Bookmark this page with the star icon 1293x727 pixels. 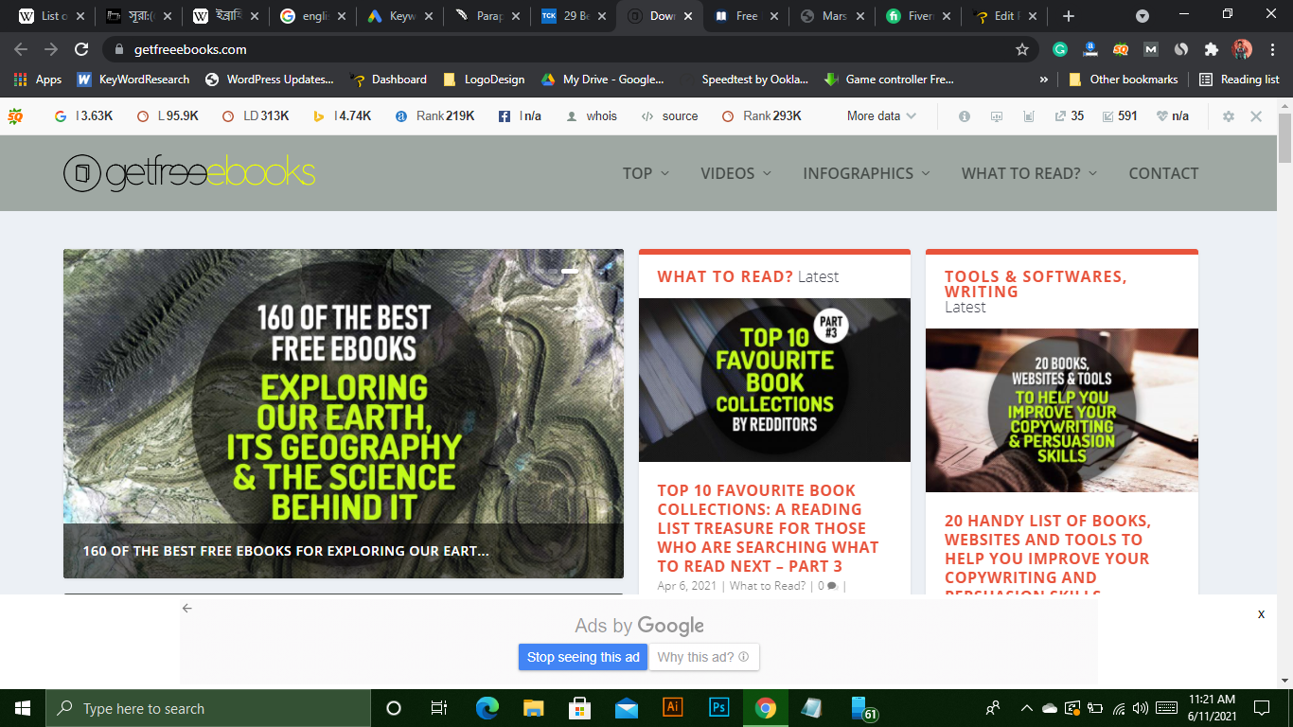(x=1021, y=49)
